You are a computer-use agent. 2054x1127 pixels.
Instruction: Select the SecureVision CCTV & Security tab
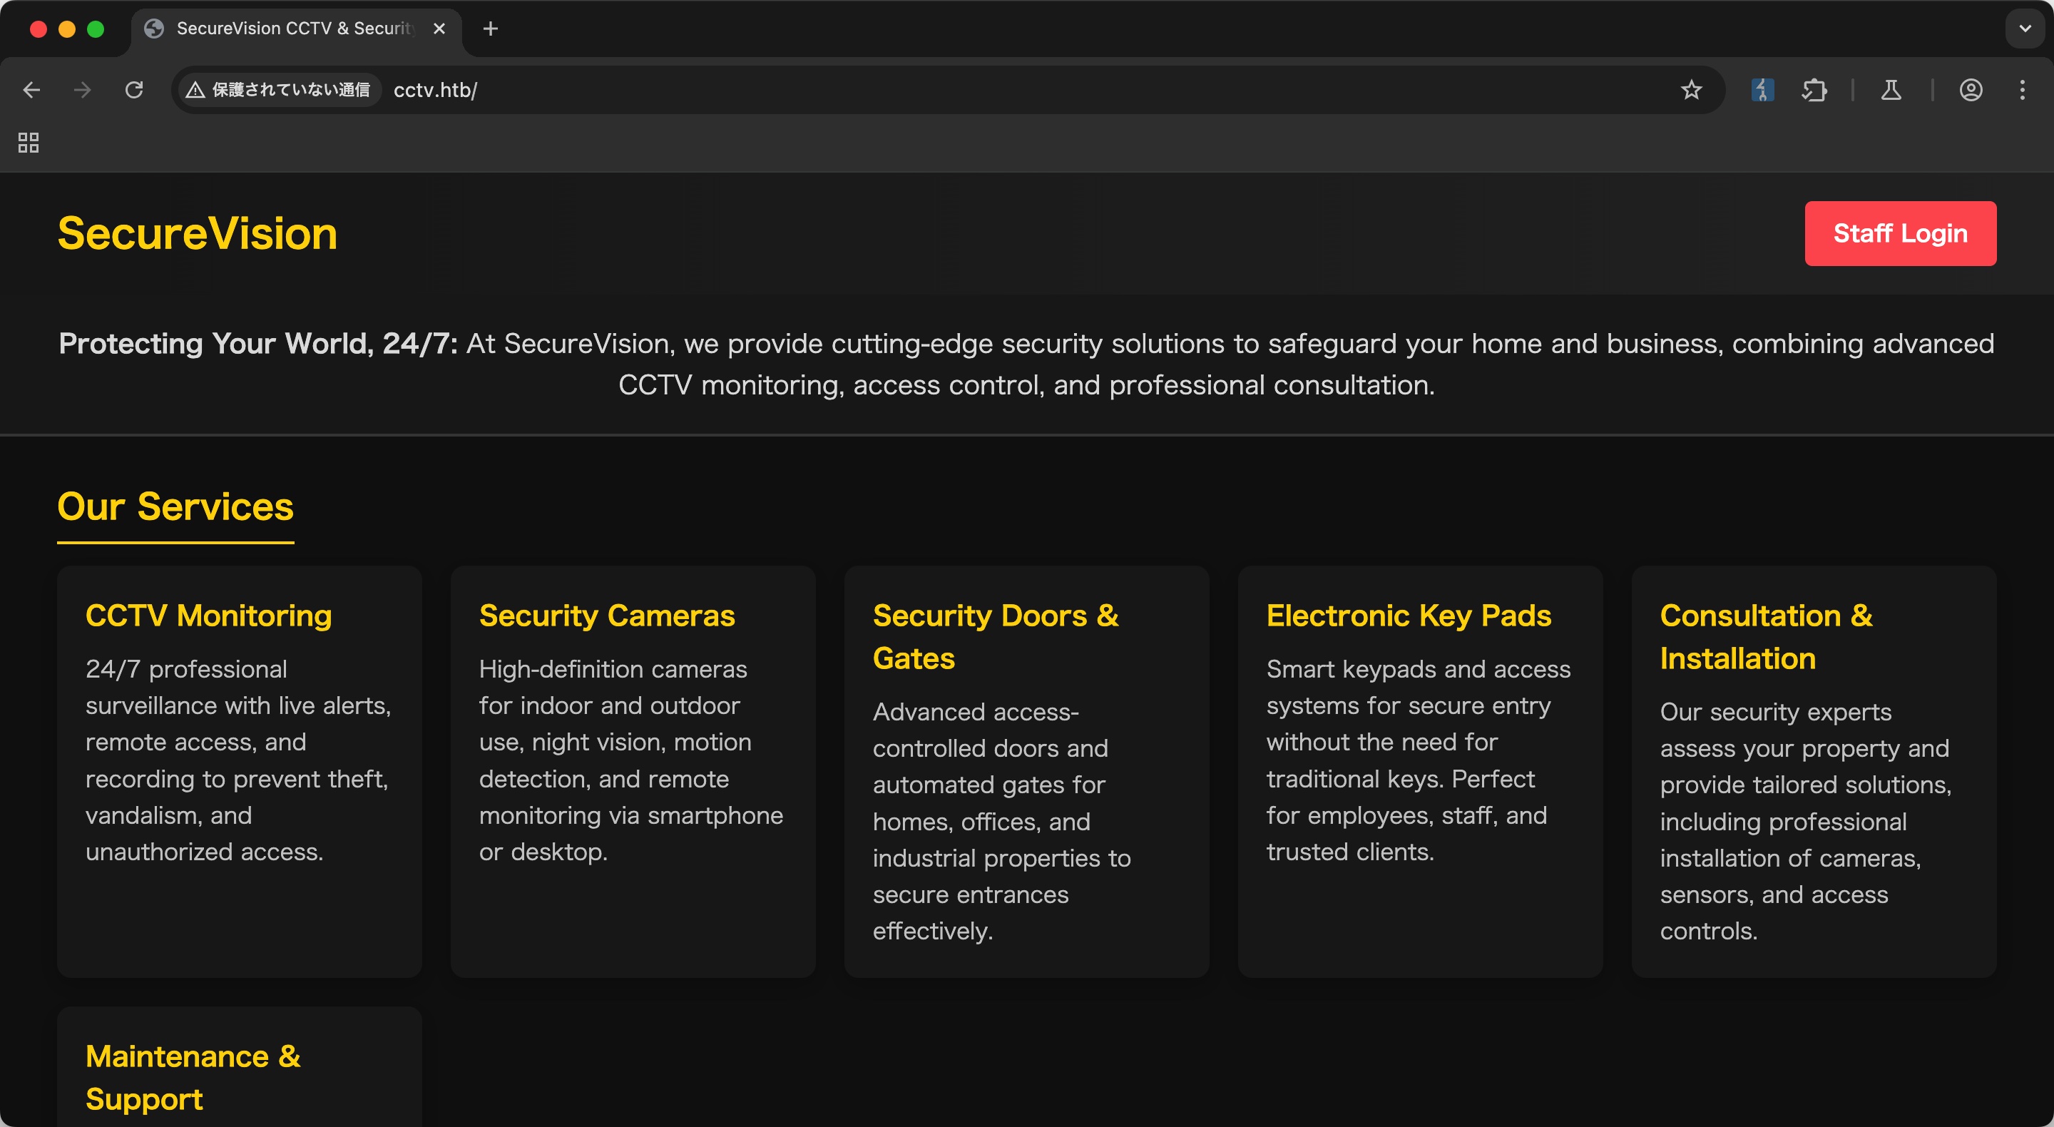296,29
